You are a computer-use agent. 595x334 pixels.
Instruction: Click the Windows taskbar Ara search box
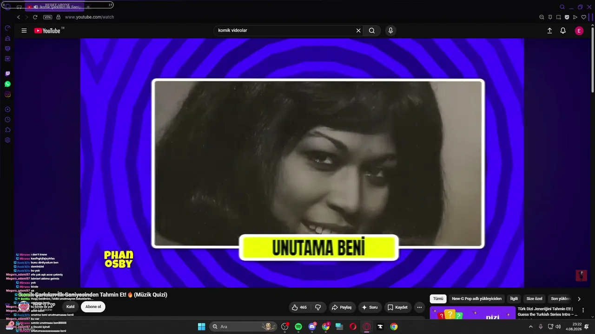pyautogui.click(x=243, y=327)
